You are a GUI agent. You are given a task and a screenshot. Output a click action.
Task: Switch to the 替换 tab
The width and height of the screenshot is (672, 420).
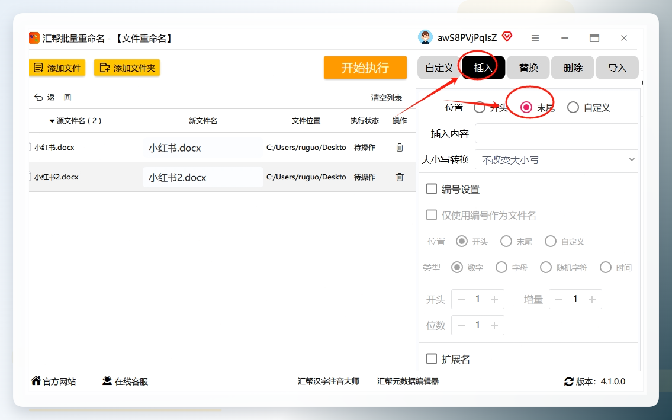pyautogui.click(x=528, y=68)
